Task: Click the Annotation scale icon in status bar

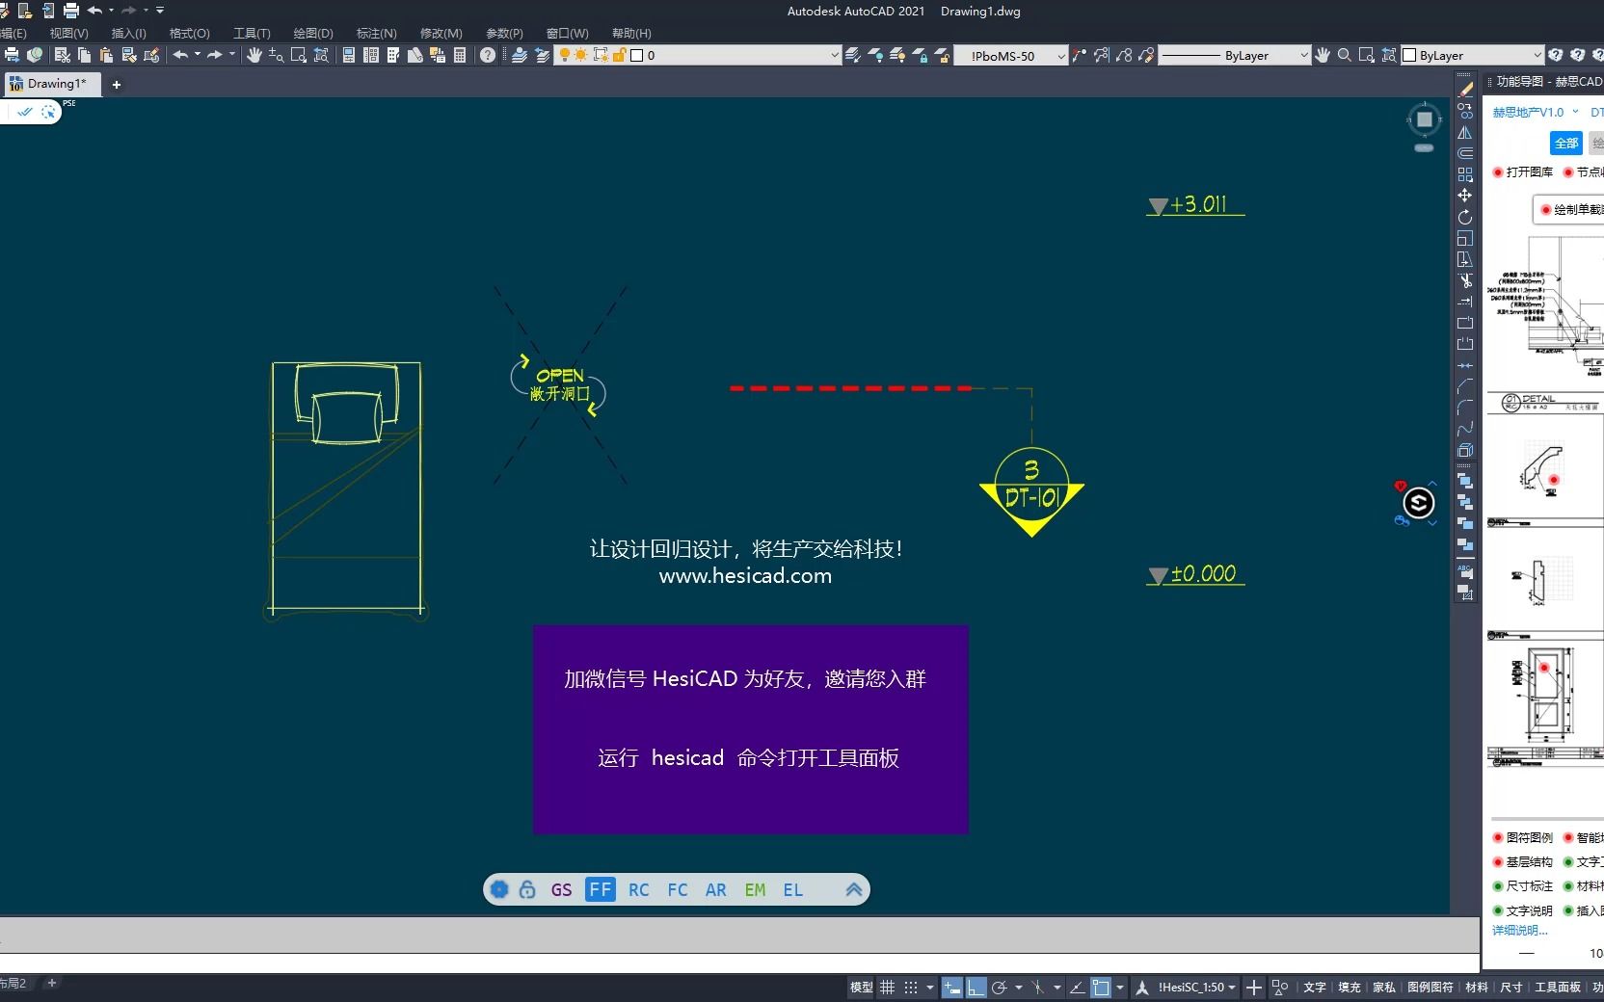Action: 1142,987
